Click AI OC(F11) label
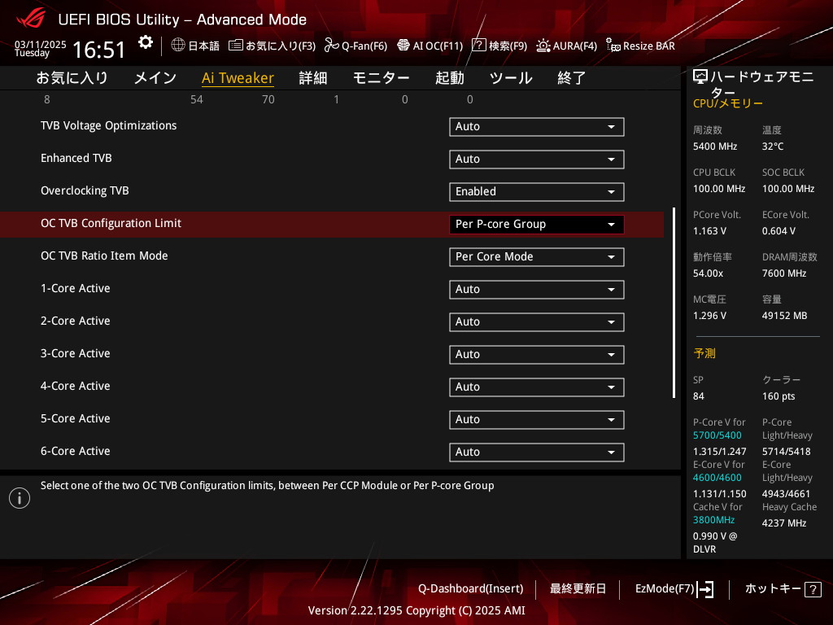 pyautogui.click(x=438, y=46)
